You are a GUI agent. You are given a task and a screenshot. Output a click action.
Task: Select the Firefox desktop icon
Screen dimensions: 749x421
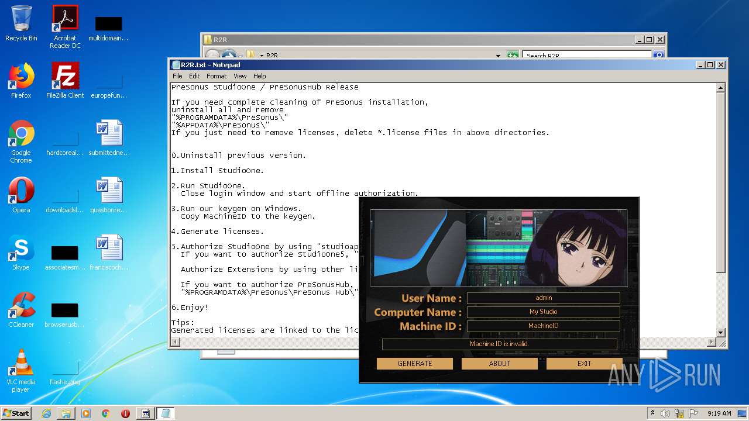(x=21, y=81)
